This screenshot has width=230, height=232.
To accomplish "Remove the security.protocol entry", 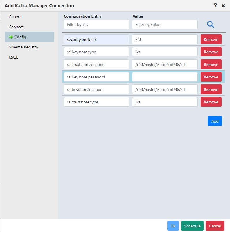I will pos(211,39).
